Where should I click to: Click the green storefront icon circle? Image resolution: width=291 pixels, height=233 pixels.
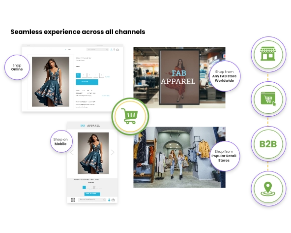(268, 54)
